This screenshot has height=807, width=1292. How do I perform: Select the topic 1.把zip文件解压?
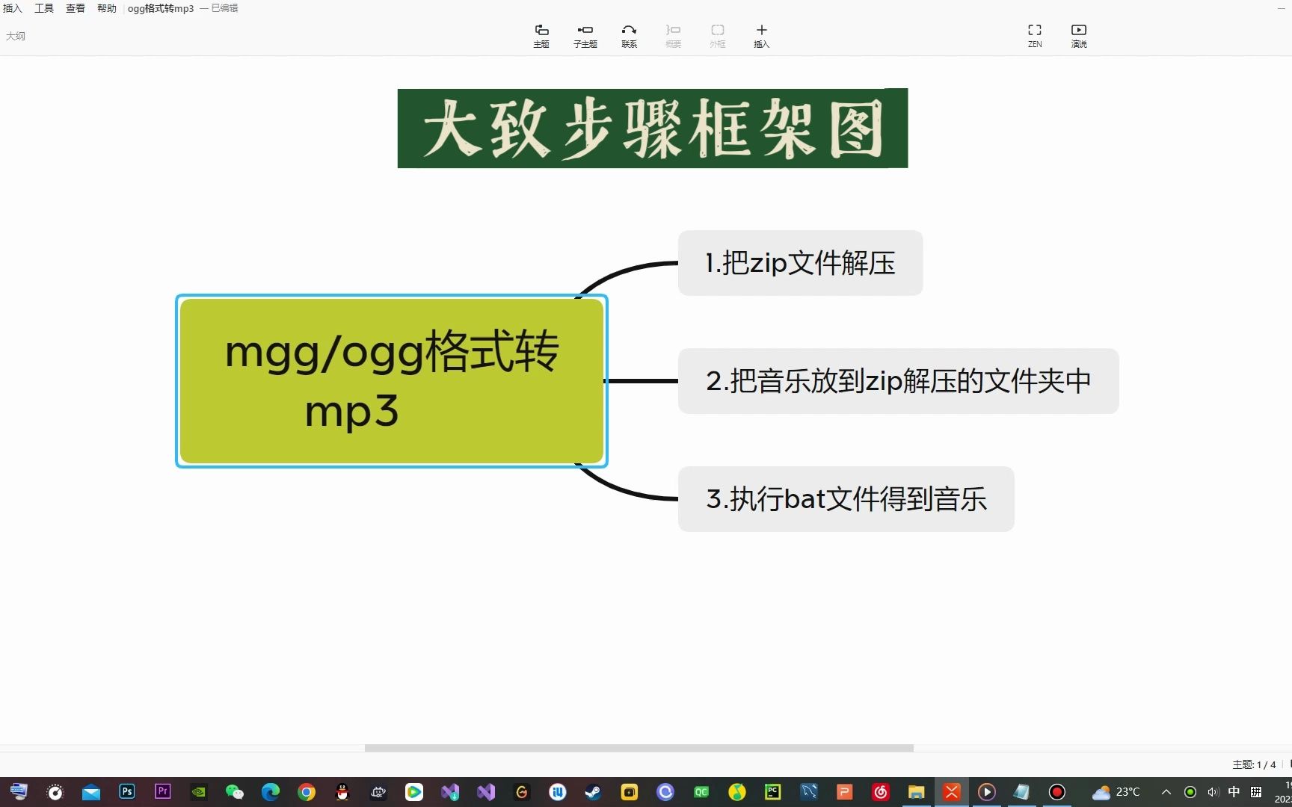799,263
